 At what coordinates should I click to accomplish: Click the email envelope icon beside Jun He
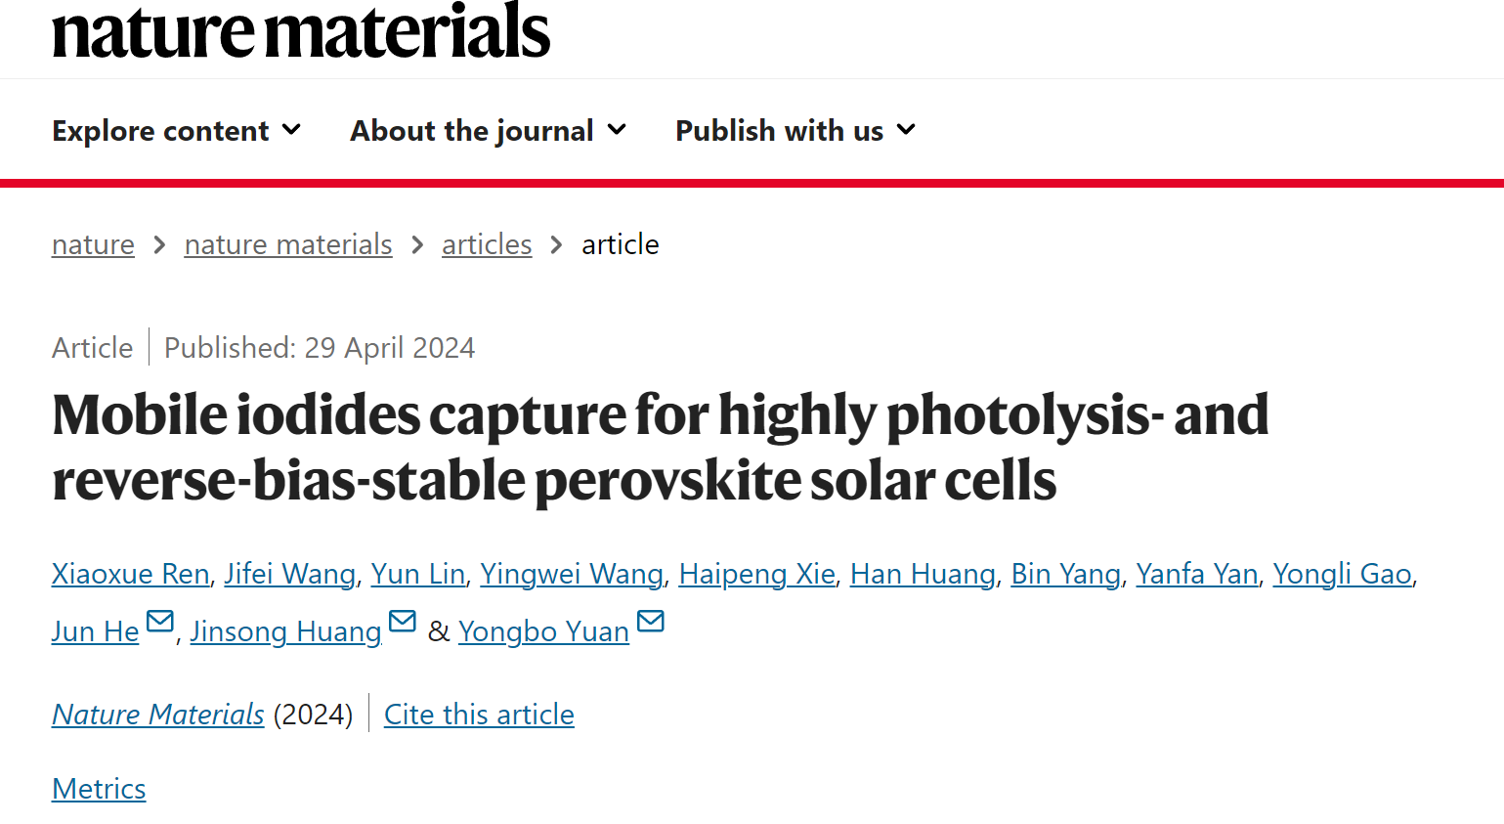tap(159, 621)
